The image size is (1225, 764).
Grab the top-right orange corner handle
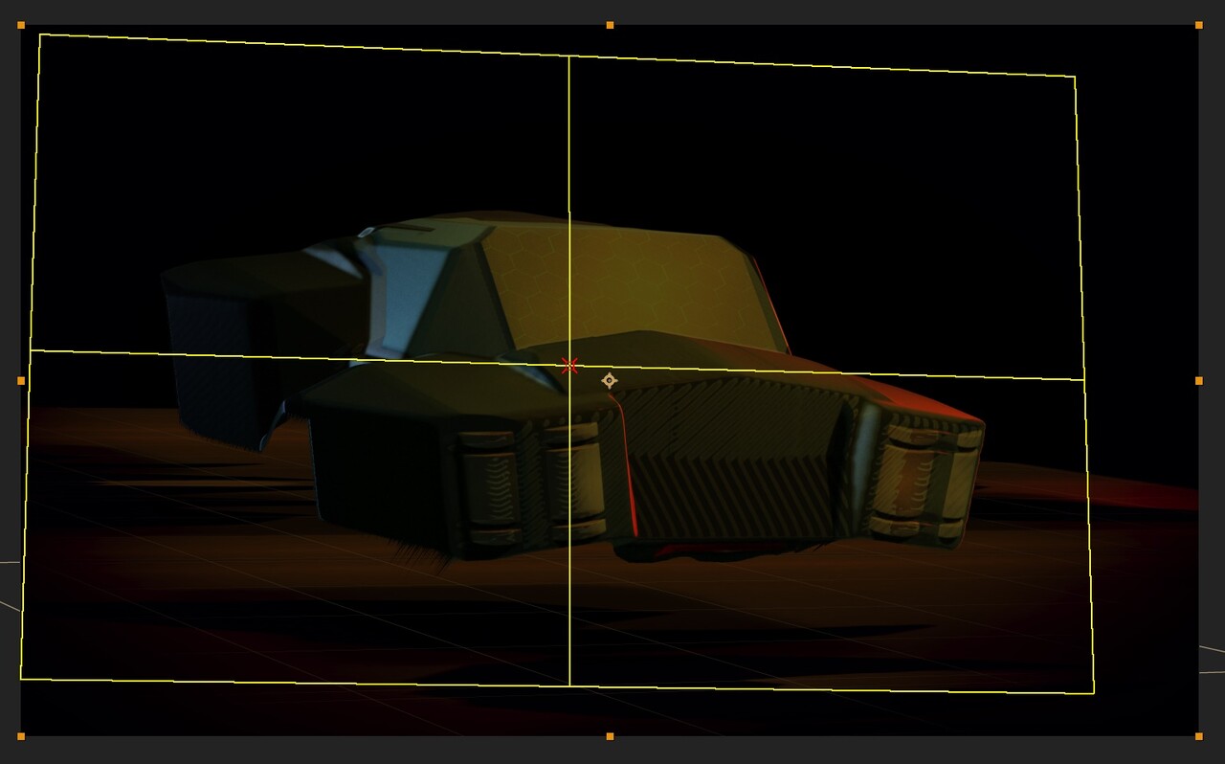tap(1199, 25)
